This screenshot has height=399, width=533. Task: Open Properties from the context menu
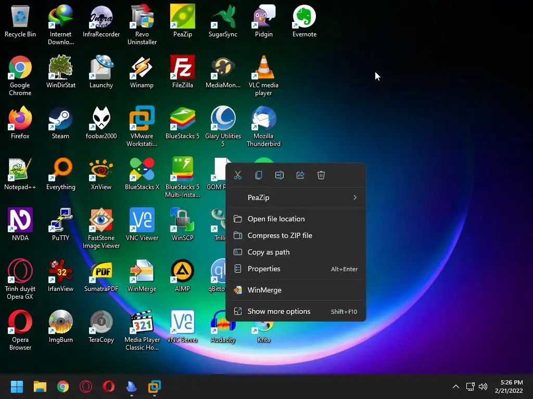pos(296,269)
